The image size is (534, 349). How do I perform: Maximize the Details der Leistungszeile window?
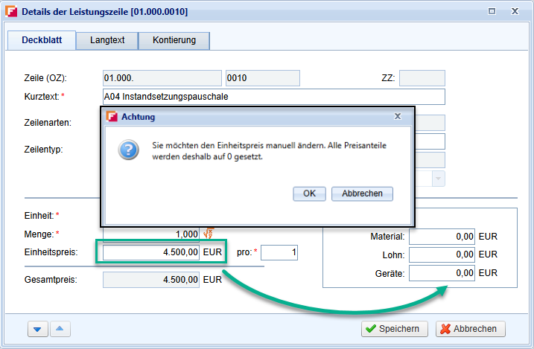coord(492,12)
